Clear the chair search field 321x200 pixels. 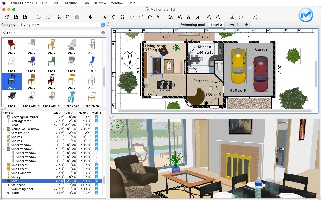(103, 33)
